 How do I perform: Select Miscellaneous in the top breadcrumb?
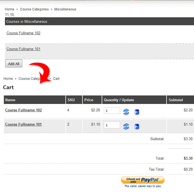click(65, 9)
